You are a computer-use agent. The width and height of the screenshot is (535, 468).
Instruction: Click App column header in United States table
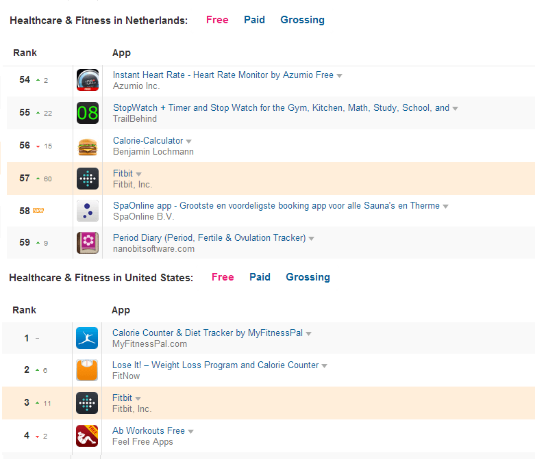point(121,311)
